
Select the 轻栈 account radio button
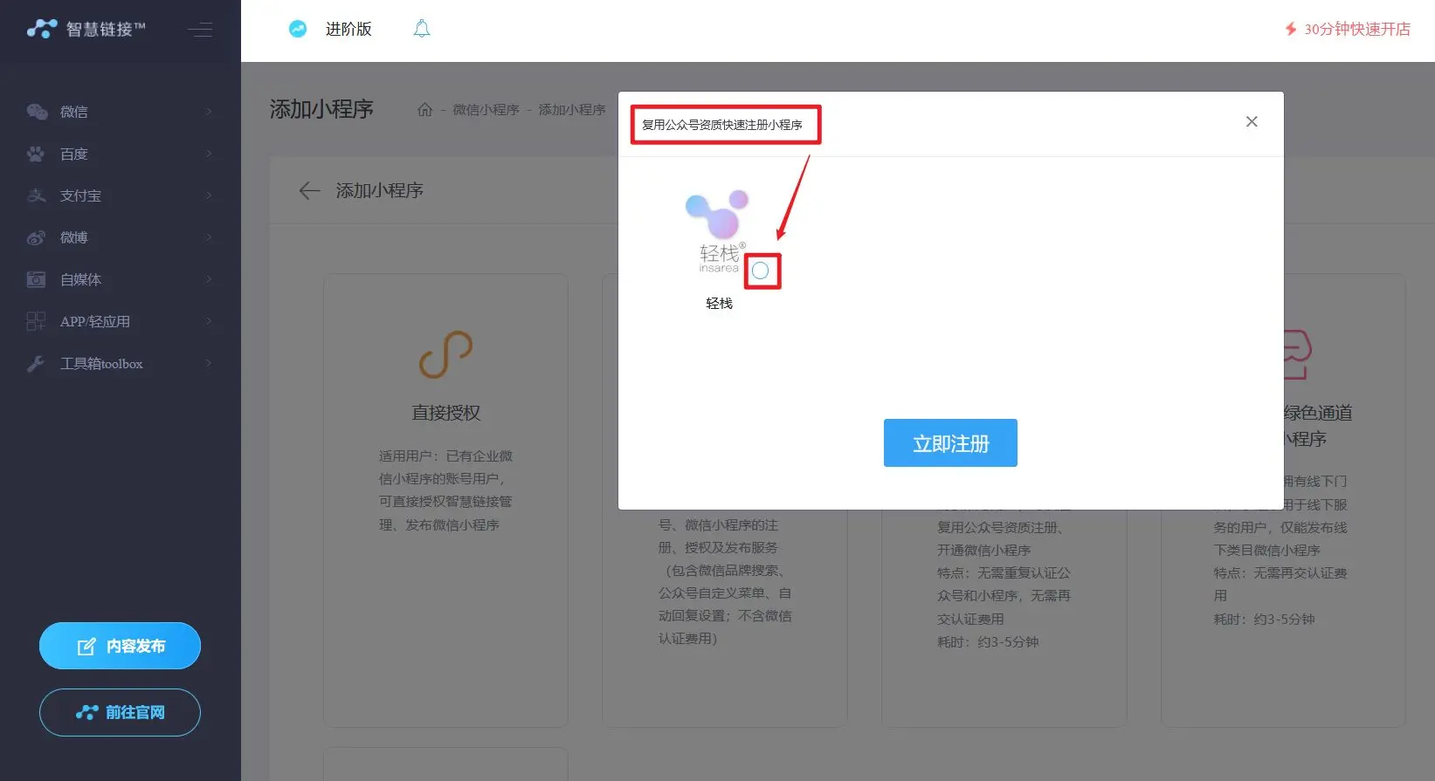[761, 271]
